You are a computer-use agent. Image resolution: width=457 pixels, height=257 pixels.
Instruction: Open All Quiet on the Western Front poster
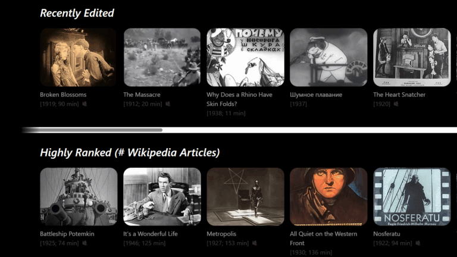click(328, 197)
